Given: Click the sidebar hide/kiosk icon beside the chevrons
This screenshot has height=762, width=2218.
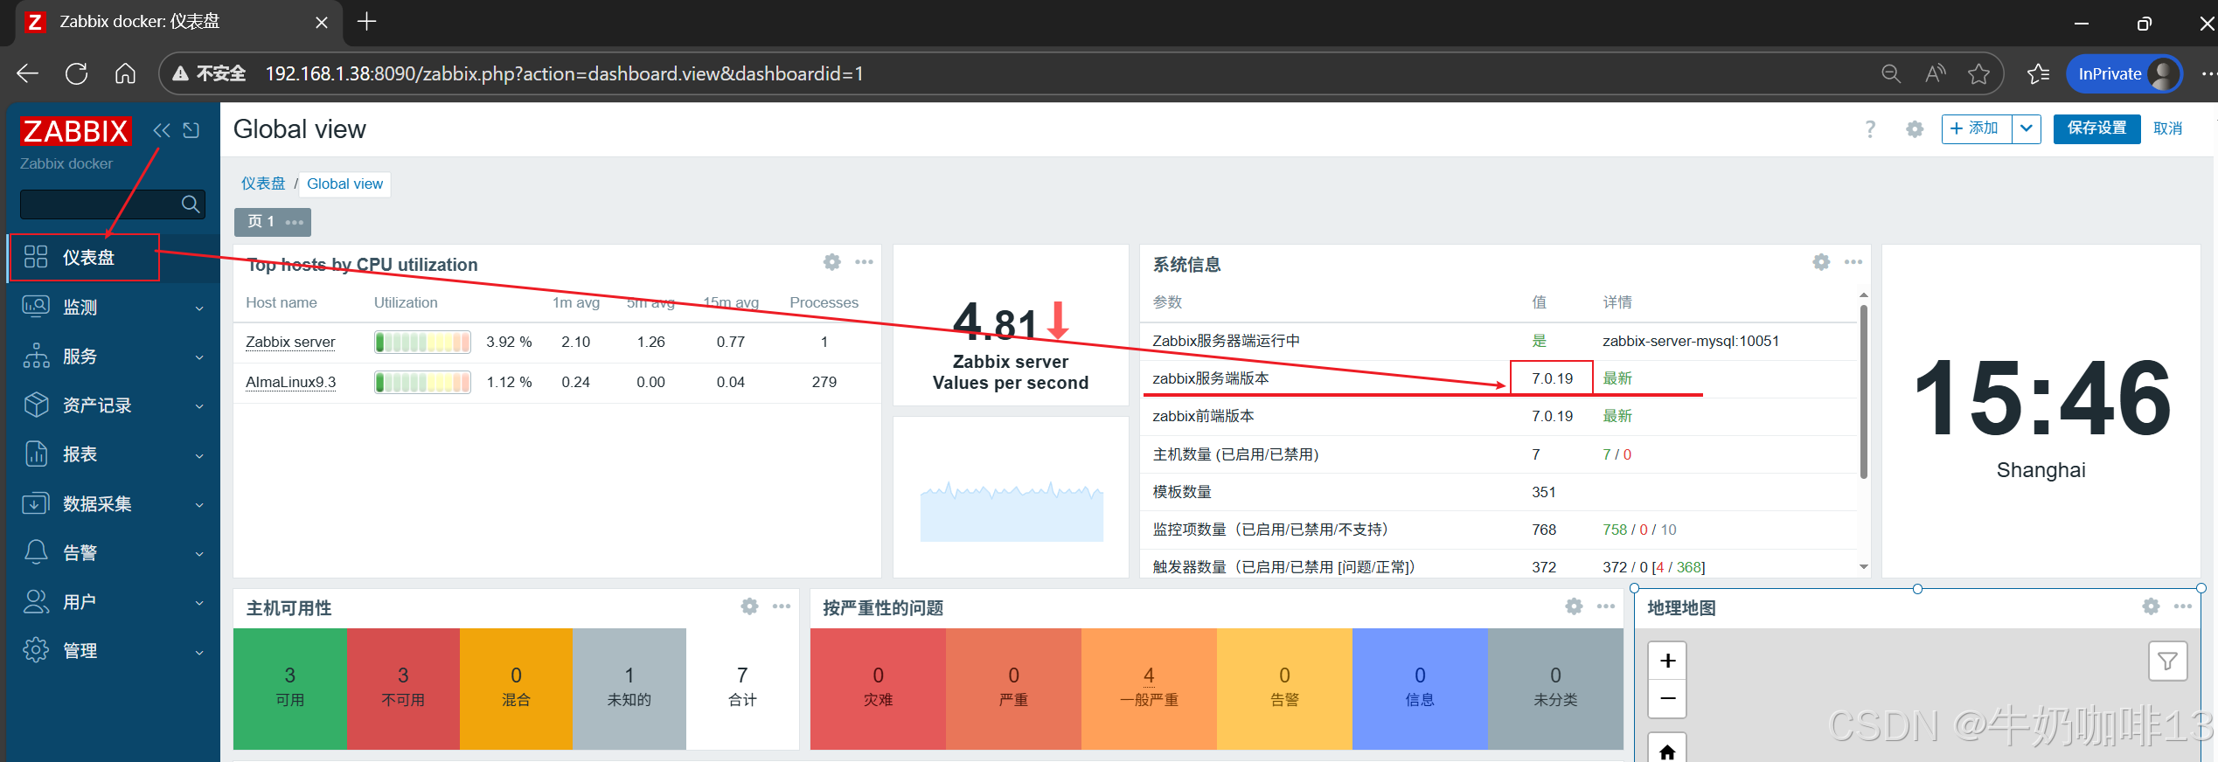Looking at the screenshot, I should [x=191, y=130].
